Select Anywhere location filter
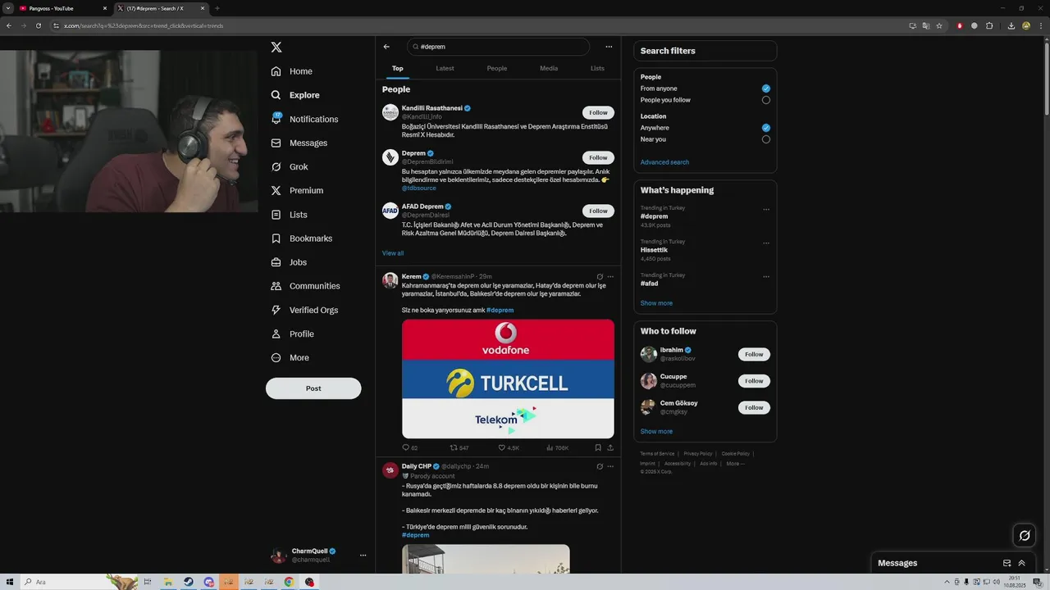Screen dimensions: 1050x590 pyautogui.click(x=765, y=128)
